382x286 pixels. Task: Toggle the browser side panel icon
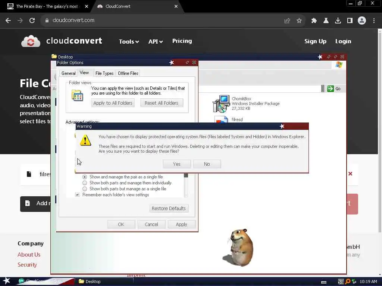pyautogui.click(x=350, y=21)
